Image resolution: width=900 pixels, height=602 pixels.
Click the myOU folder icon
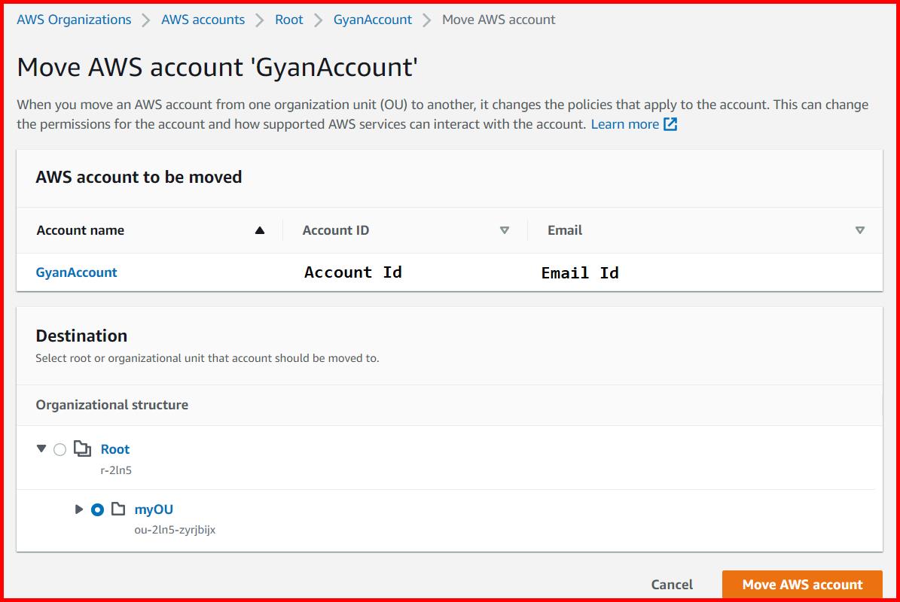point(117,509)
